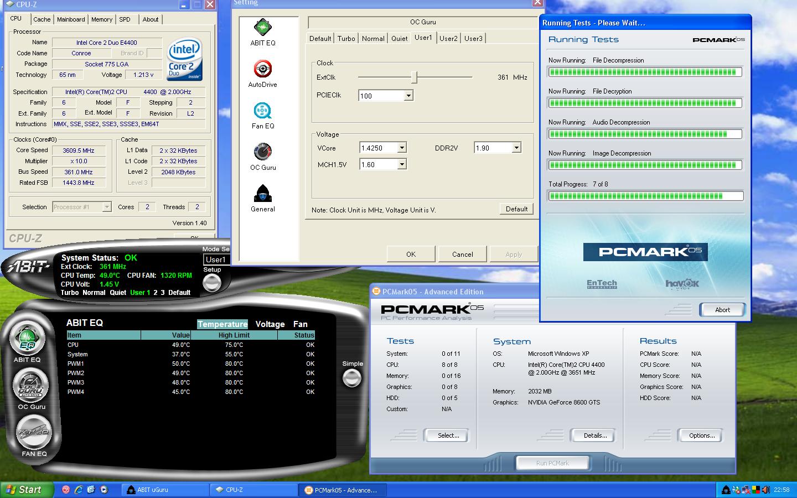Click OK in the Setting dialog

(411, 254)
